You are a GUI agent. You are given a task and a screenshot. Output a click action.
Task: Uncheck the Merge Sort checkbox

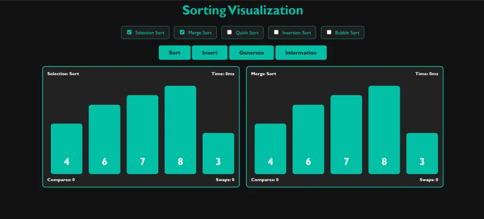pos(182,32)
